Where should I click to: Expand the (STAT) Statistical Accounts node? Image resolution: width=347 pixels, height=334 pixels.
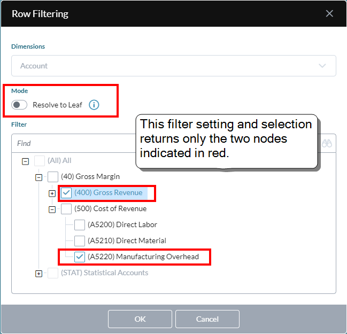(x=38, y=274)
